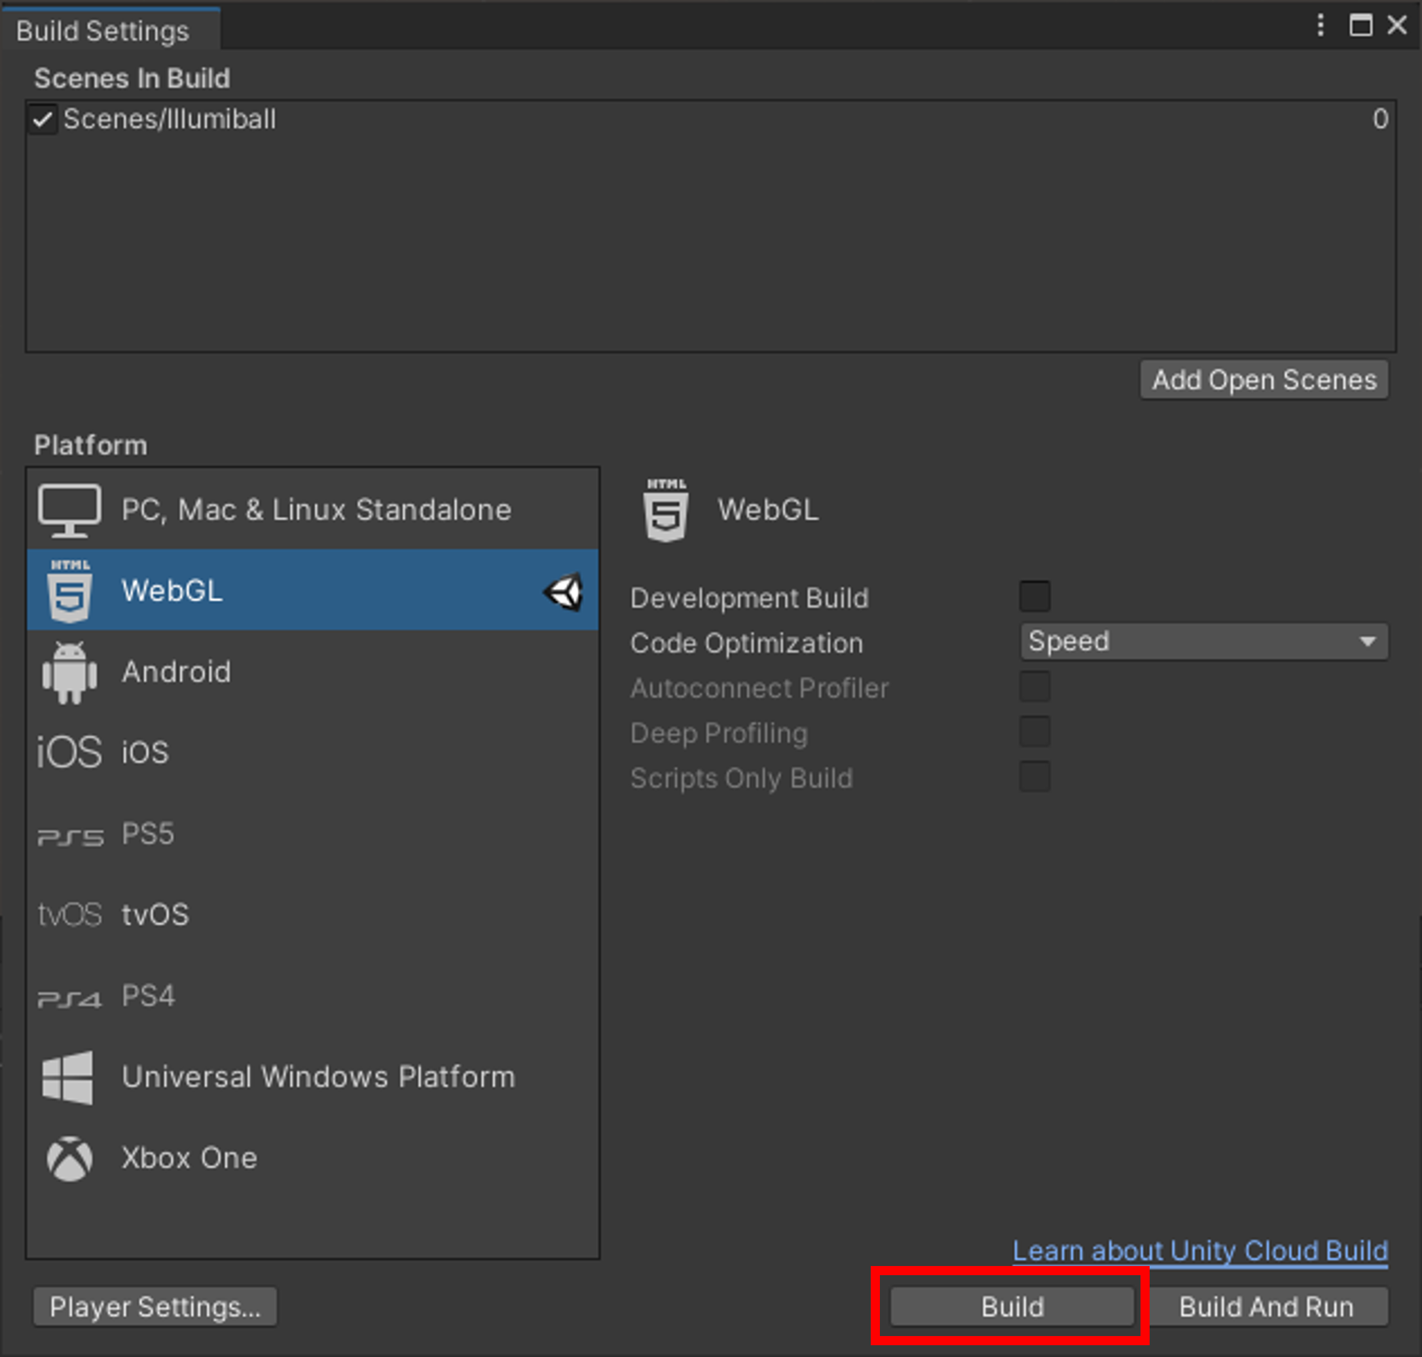Click the Build button
This screenshot has width=1422, height=1357.
pyautogui.click(x=1011, y=1307)
